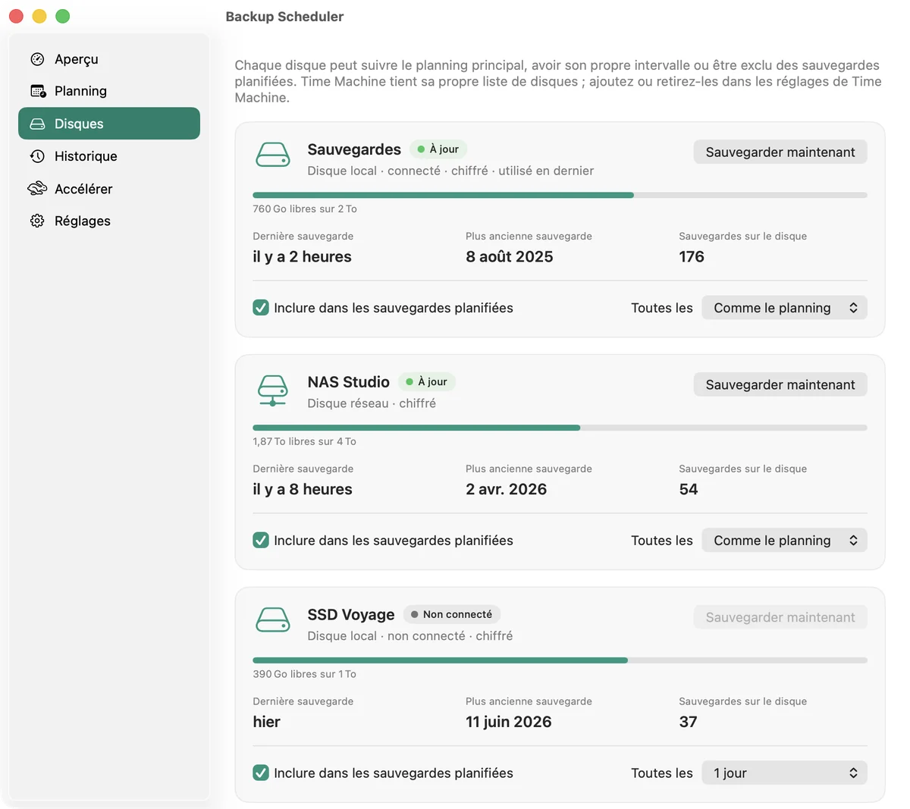Click the Réglages gear icon
This screenshot has height=809, width=910.
coord(37,221)
